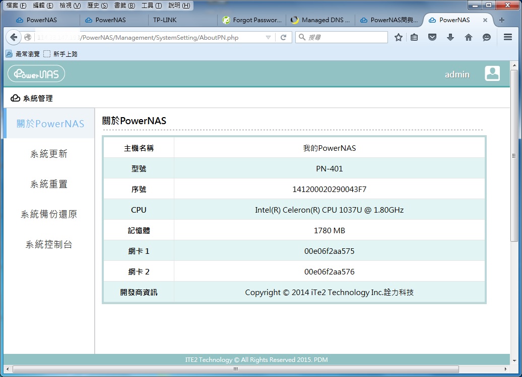
Task: Click the Pocket save icon
Action: [432, 37]
